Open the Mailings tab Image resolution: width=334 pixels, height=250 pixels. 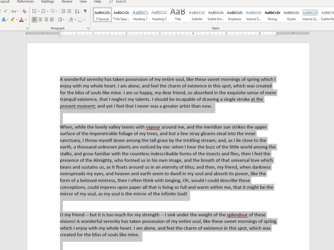tap(48, 2)
